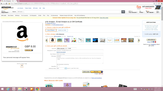This screenshot has width=163, height=91.
Task: Show previous designs with left arrow
Action: [x=47, y=40]
